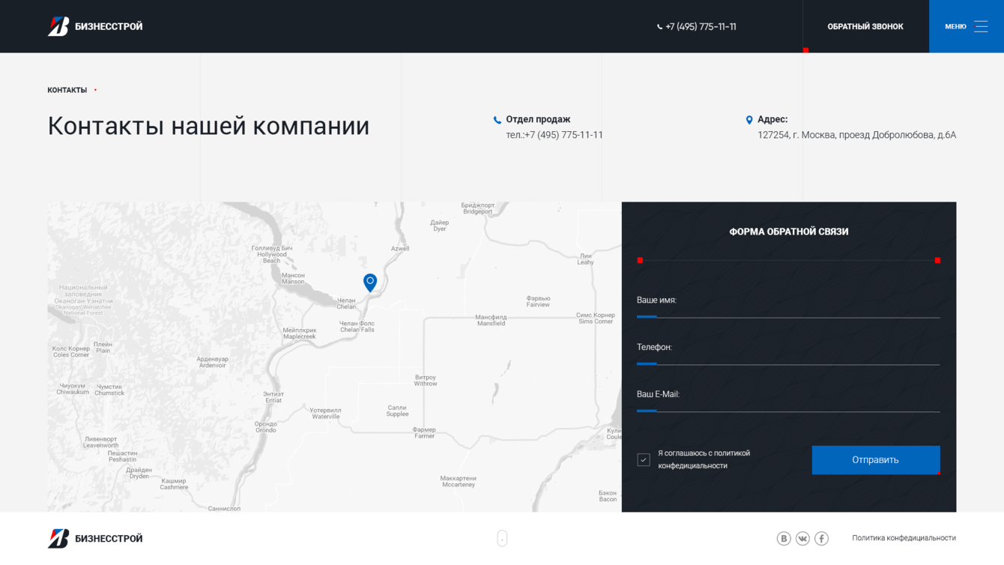
Task: Click the Отправить submit button
Action: tap(876, 460)
